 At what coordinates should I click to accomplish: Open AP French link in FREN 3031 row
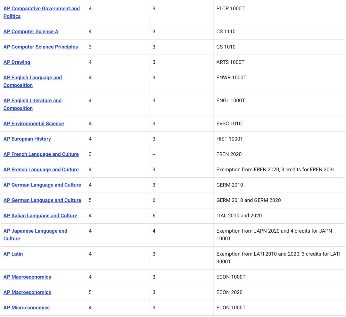point(41,170)
